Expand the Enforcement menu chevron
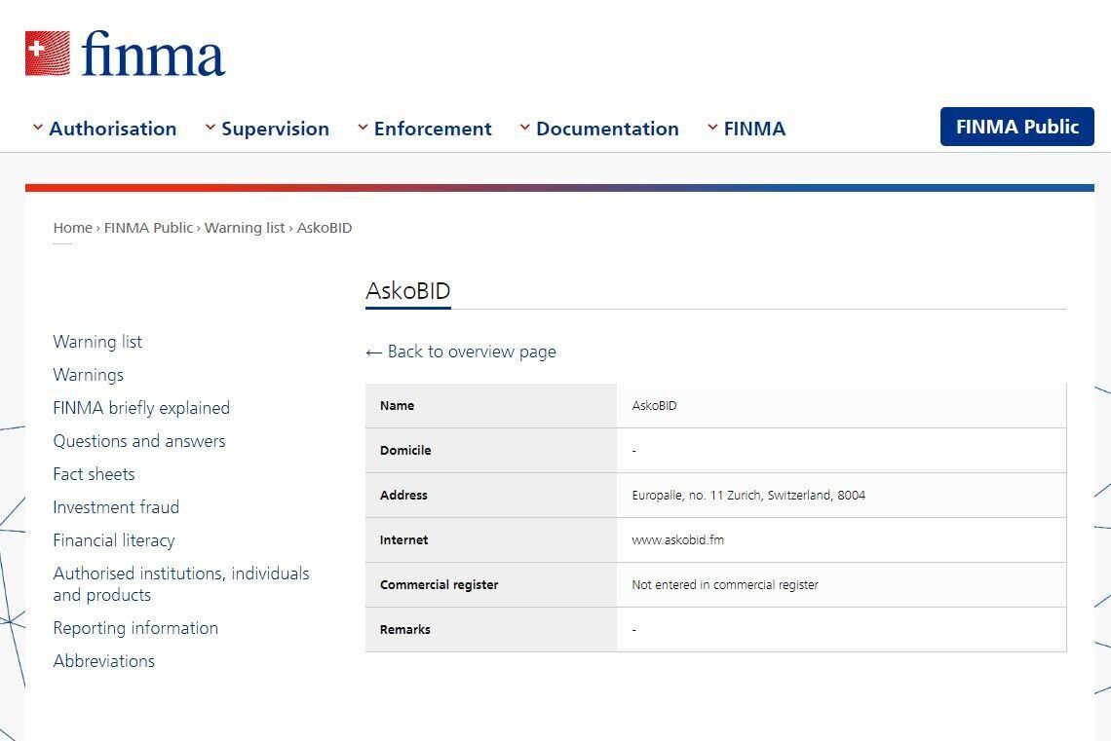This screenshot has width=1111, height=741. click(363, 128)
